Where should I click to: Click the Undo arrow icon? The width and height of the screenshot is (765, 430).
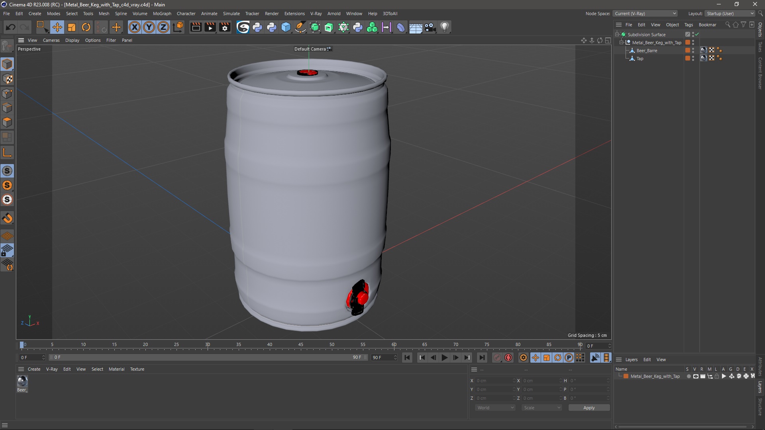click(11, 27)
